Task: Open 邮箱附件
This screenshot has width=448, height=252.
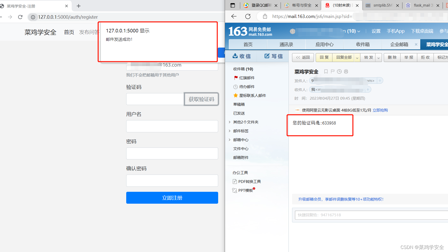Action: (241, 157)
